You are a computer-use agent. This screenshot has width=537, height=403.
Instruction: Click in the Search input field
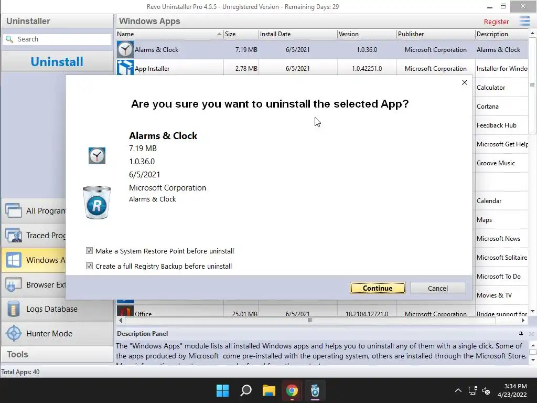click(x=57, y=39)
